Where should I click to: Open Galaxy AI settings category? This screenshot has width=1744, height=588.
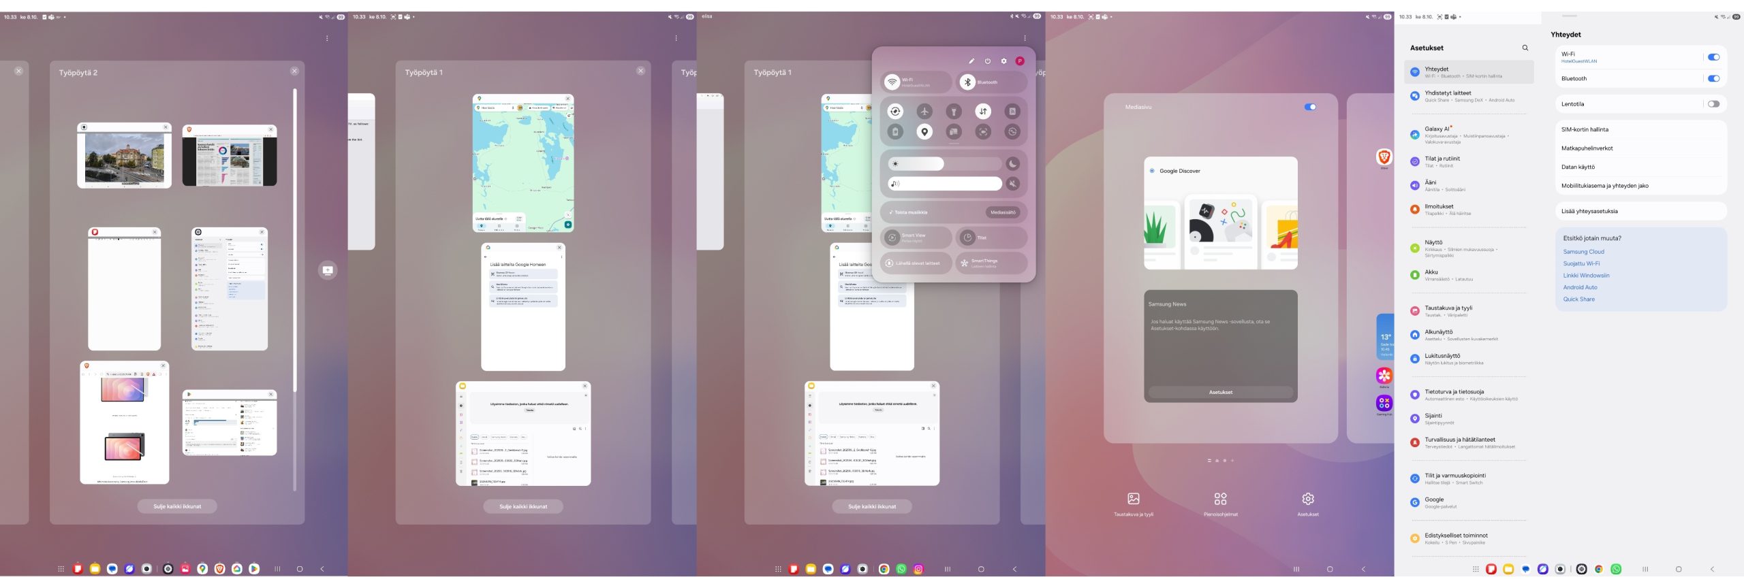tap(1437, 129)
